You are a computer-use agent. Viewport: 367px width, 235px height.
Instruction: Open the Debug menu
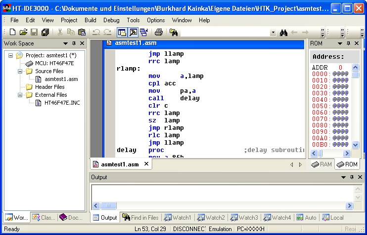coord(111,20)
